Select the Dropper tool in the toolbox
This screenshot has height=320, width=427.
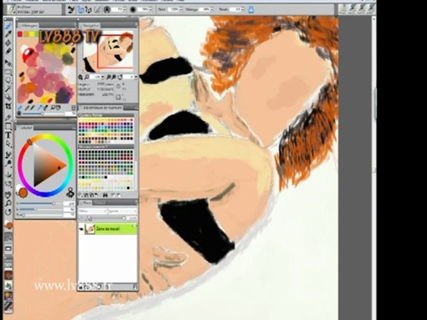8,34
